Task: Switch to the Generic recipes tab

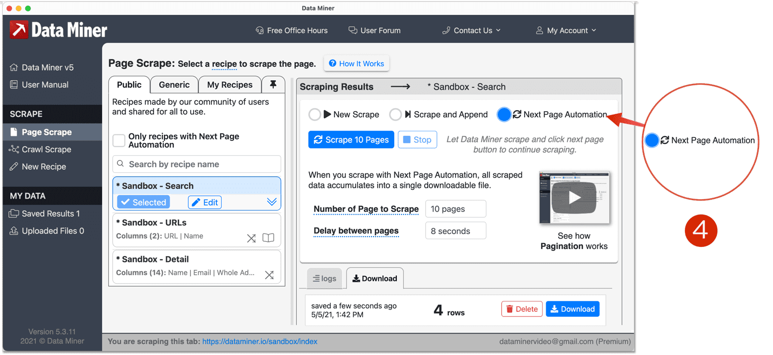Action: coord(174,84)
